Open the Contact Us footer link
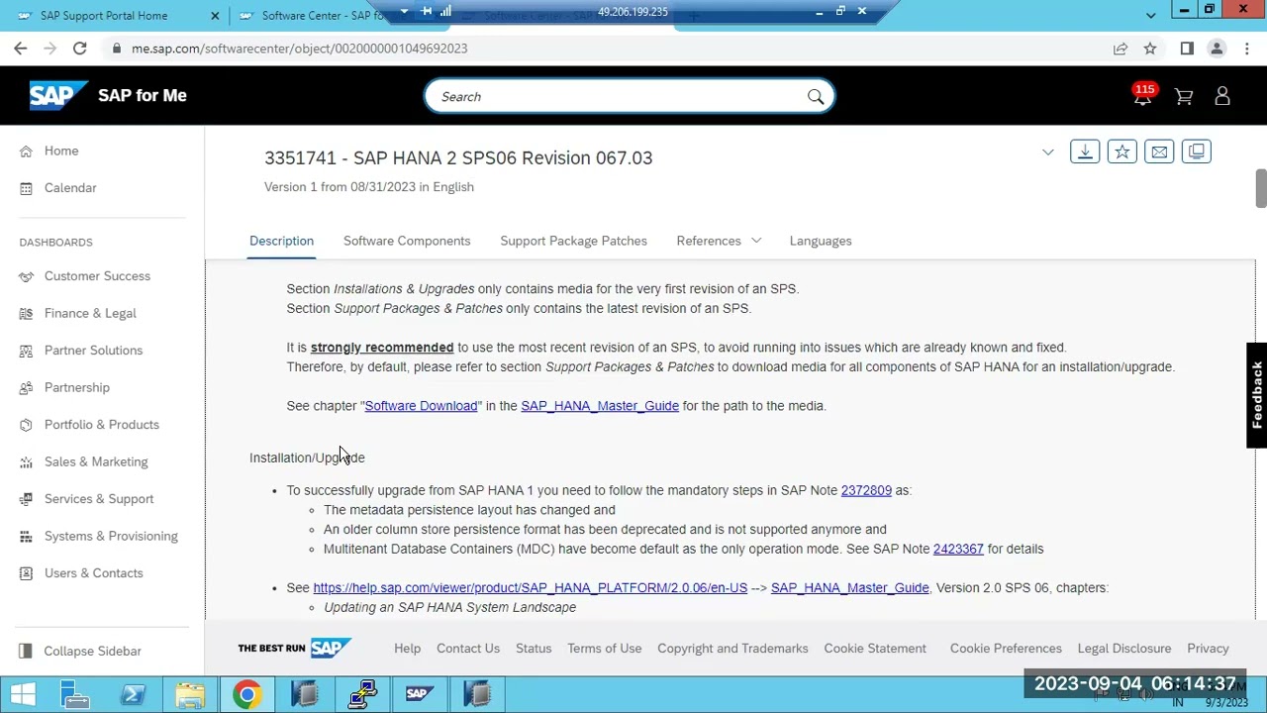Viewport: 1267px width, 713px height. 468,649
